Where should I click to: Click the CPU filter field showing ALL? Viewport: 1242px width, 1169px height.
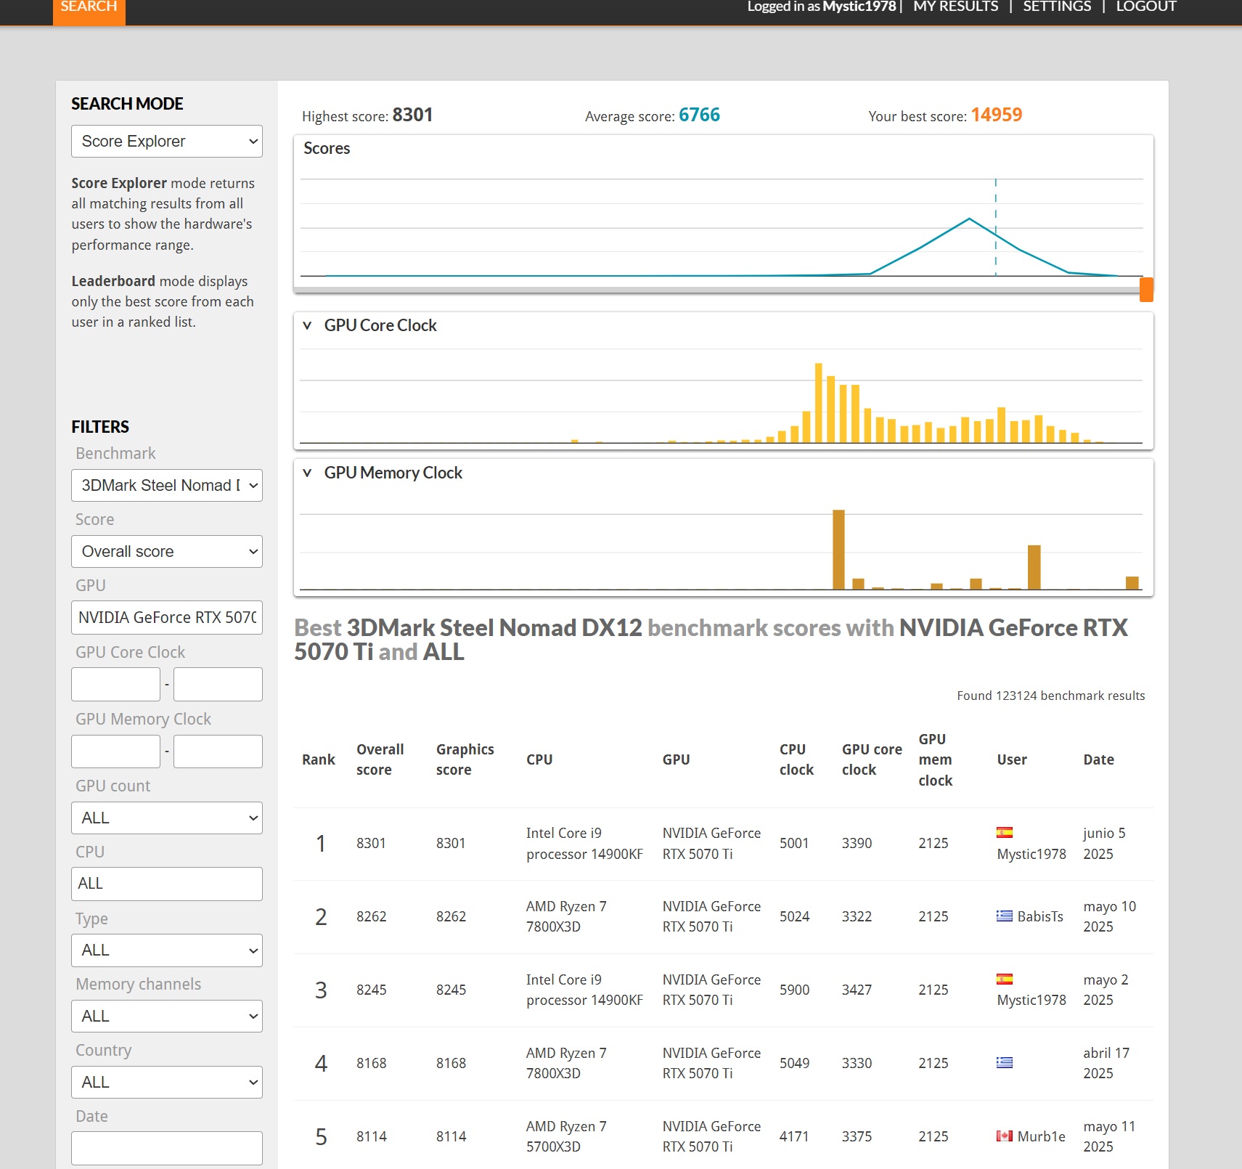pos(167,884)
